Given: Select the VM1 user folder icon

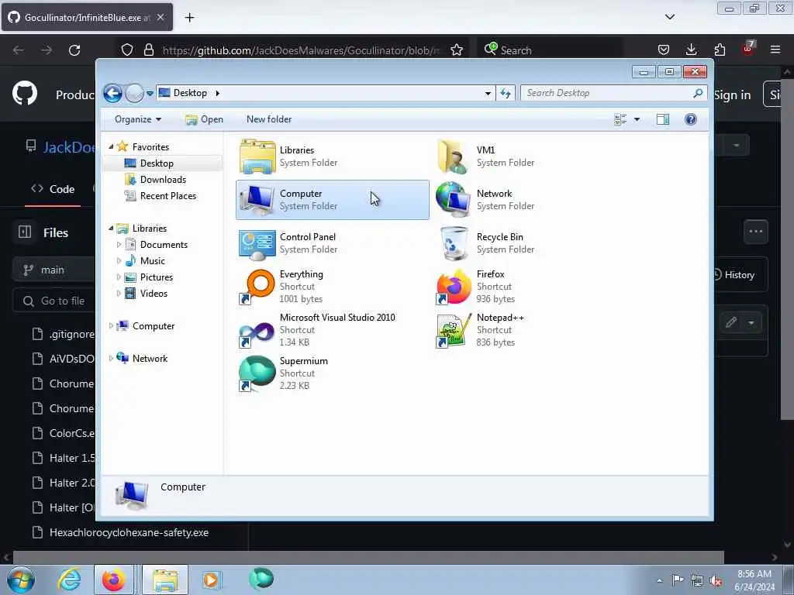Looking at the screenshot, I should (453, 156).
